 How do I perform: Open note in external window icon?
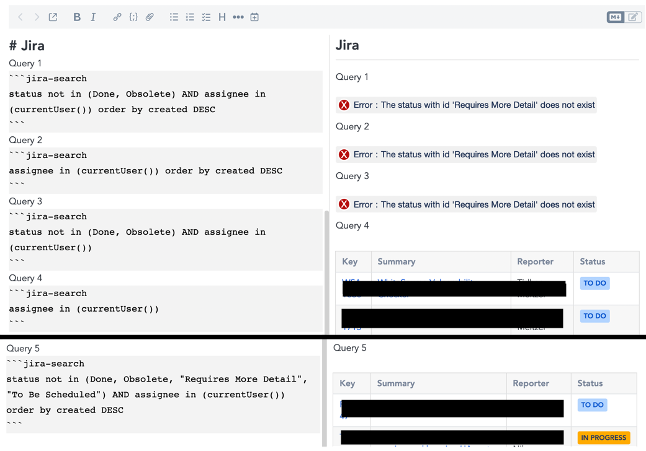53,17
